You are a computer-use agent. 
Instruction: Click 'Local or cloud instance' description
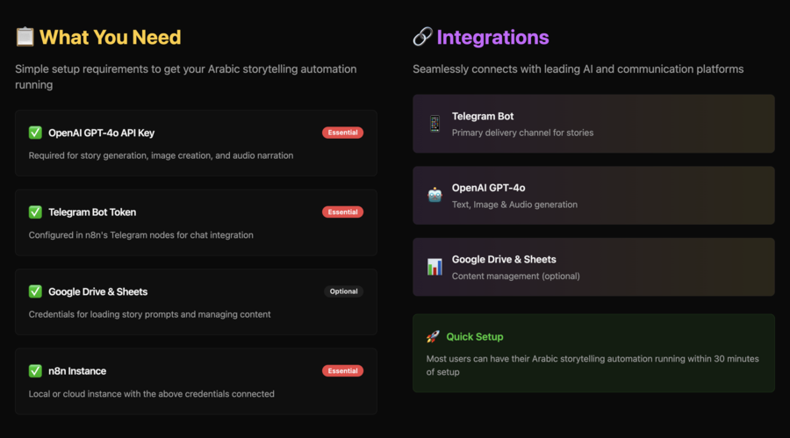[x=152, y=394]
